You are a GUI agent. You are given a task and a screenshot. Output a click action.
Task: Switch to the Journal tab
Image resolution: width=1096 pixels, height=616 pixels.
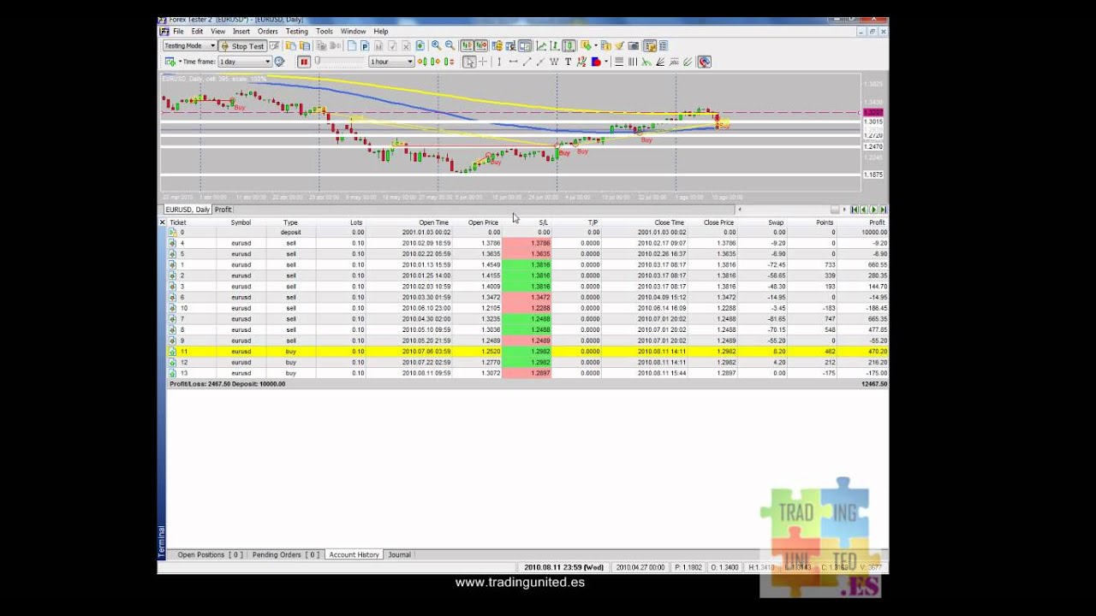[399, 555]
